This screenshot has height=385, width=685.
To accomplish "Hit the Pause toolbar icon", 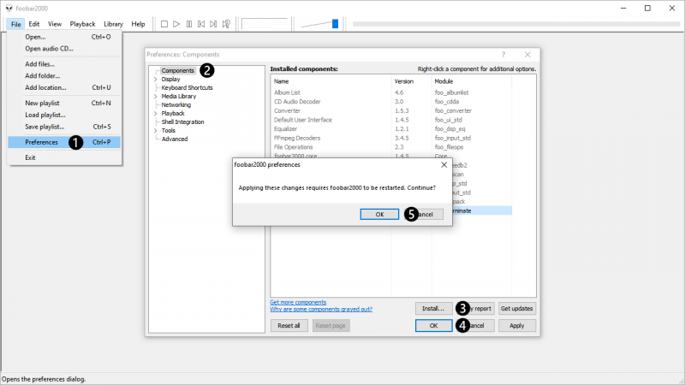I will 188,24.
